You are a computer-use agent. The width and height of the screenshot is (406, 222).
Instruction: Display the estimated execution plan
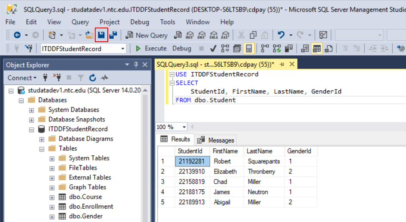[x=225, y=48]
